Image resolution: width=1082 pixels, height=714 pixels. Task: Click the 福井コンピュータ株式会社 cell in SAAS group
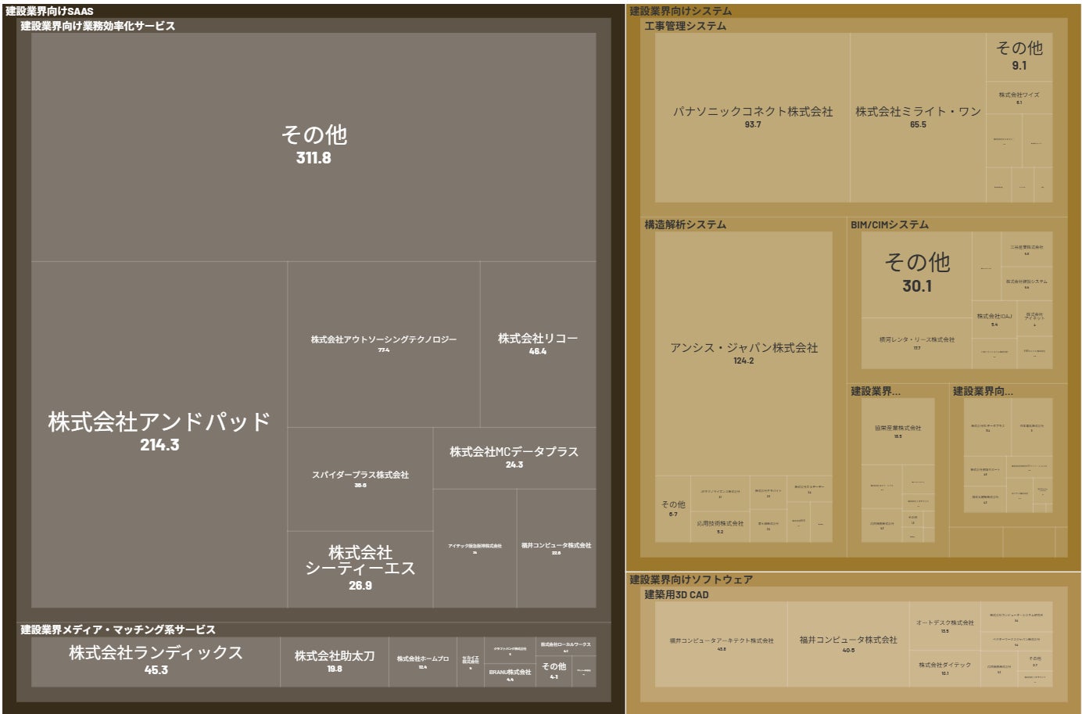(557, 548)
